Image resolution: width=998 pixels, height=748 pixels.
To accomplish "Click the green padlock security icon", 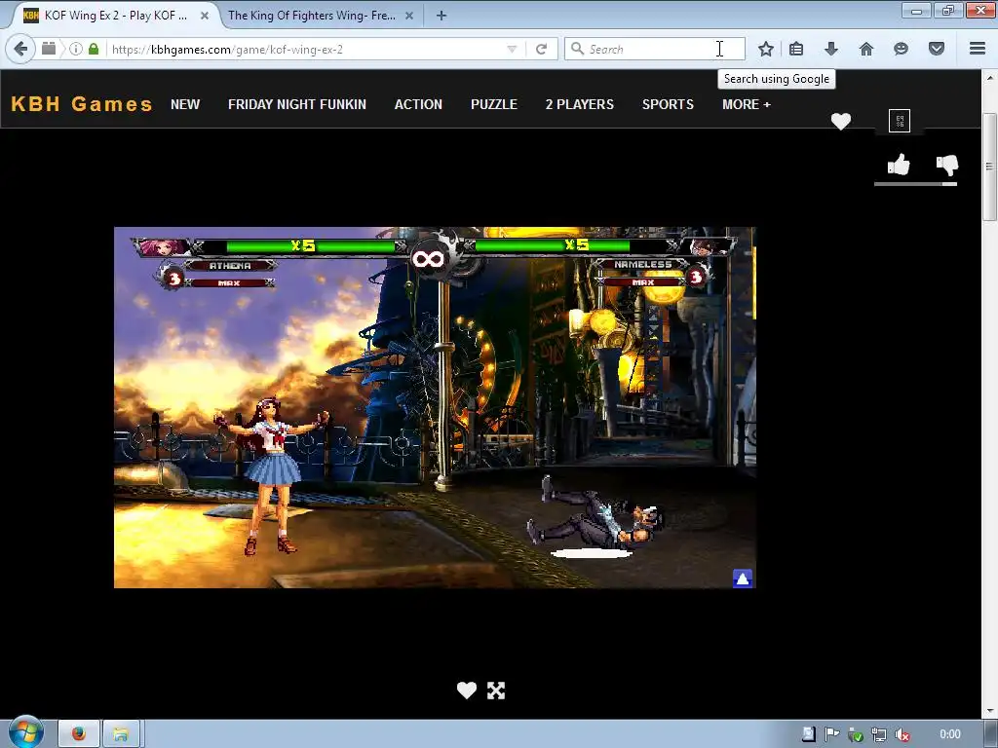I will click(x=94, y=49).
